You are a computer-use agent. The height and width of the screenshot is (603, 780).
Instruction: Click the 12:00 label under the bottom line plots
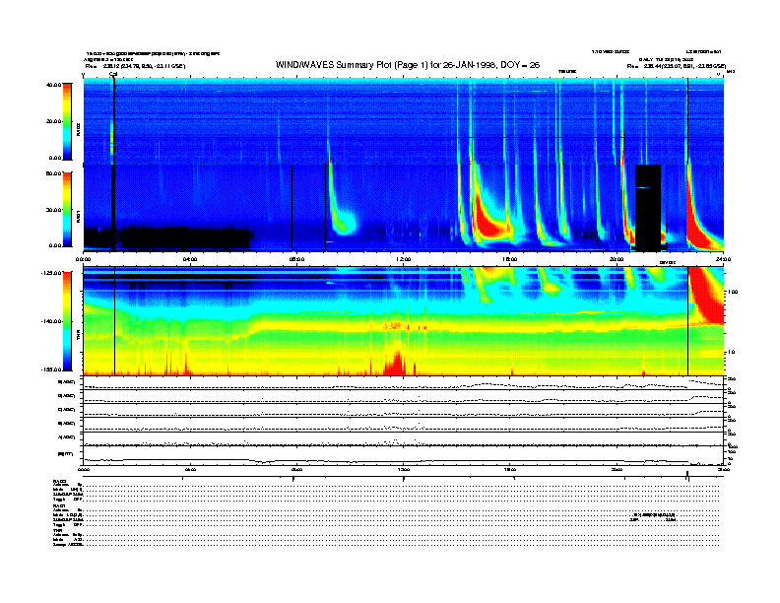(x=404, y=469)
